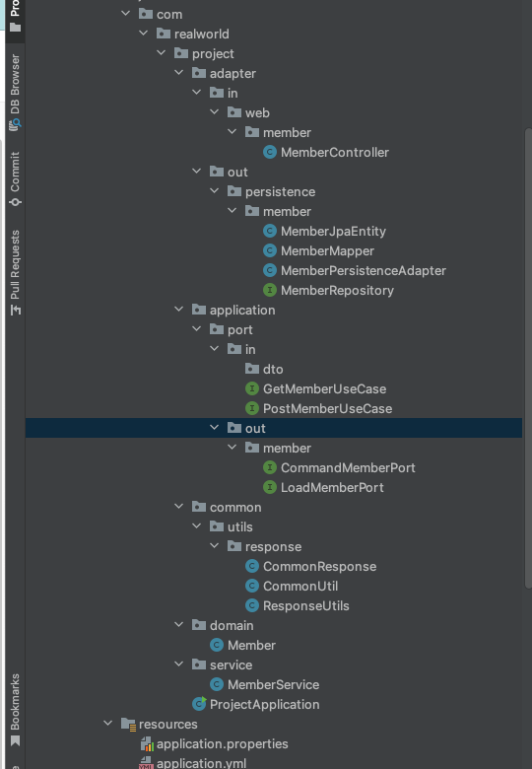The height and width of the screenshot is (769, 532).
Task: Open the Bookmarks tool window
Action: pos(15,710)
